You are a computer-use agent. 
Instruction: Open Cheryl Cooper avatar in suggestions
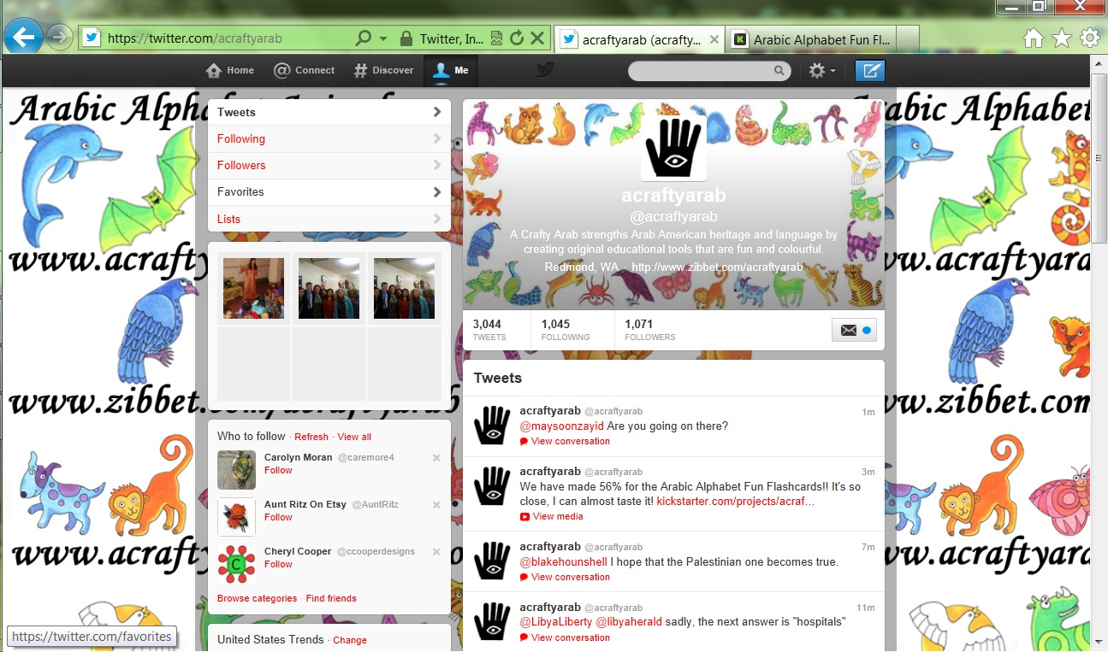coord(236,564)
